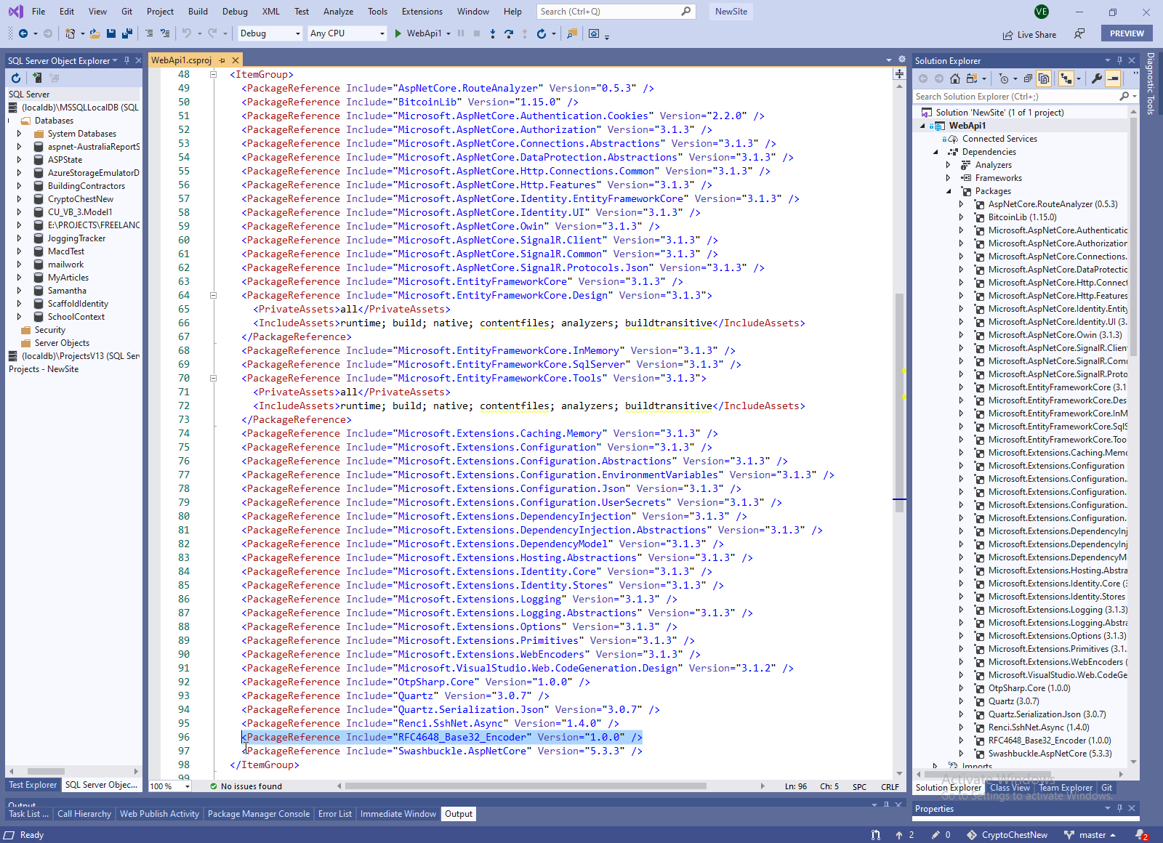Screen dimensions: 1163x843
Task: Open the notifications bell in status bar
Action: pyautogui.click(x=1141, y=835)
